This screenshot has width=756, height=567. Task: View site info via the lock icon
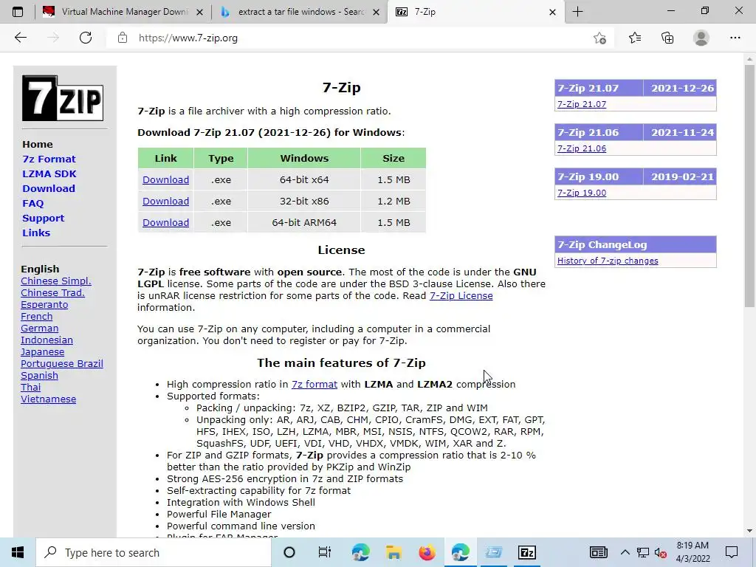[x=123, y=38]
